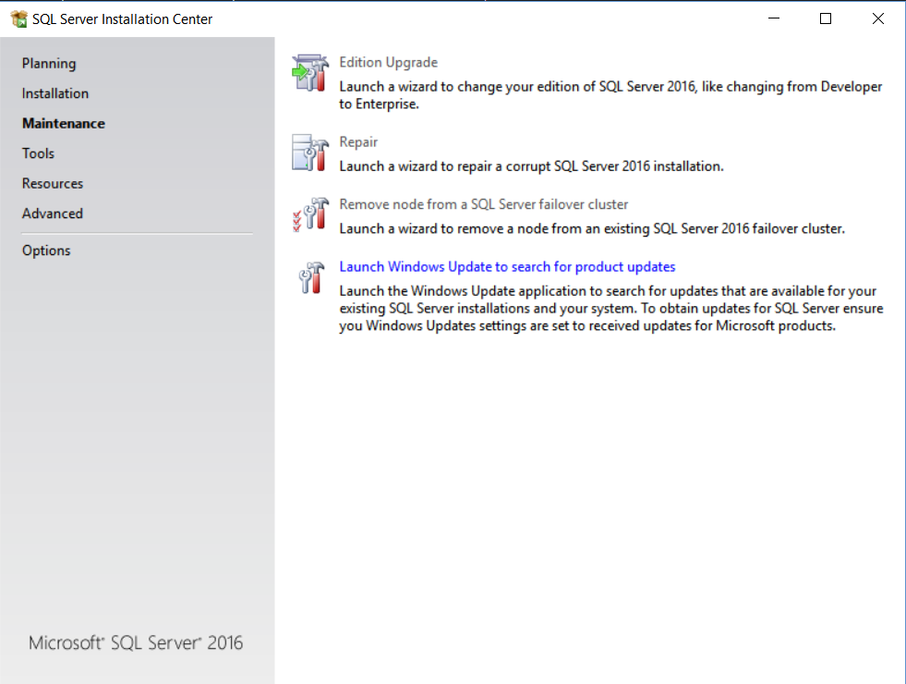Click the Windows Update tools icon

(x=310, y=277)
